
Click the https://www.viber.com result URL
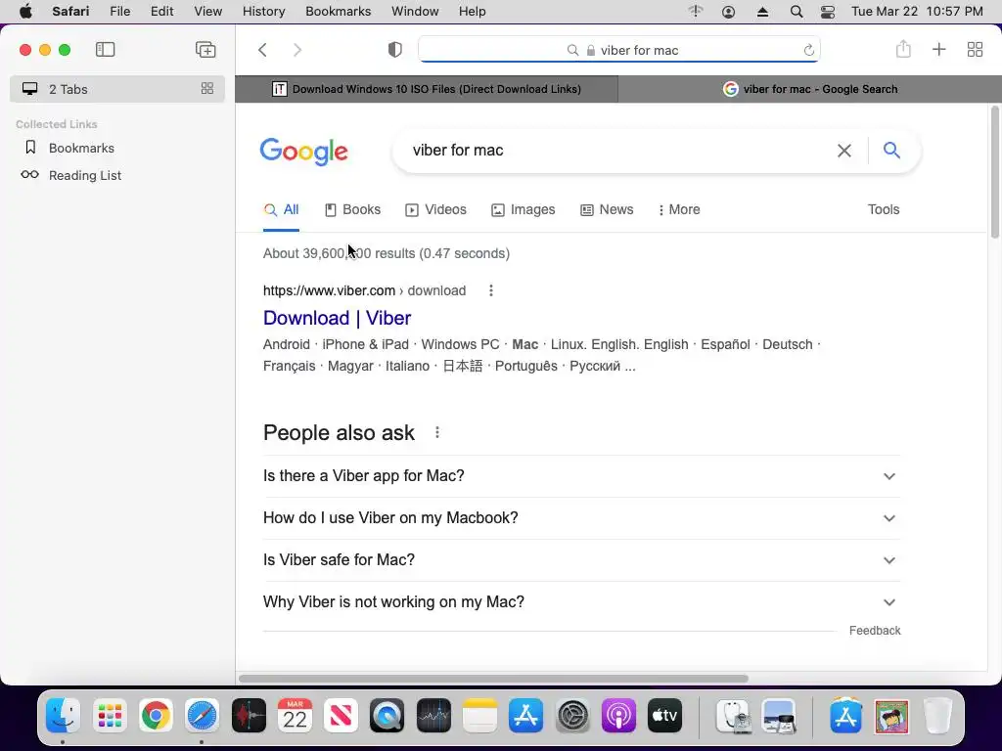pos(329,290)
